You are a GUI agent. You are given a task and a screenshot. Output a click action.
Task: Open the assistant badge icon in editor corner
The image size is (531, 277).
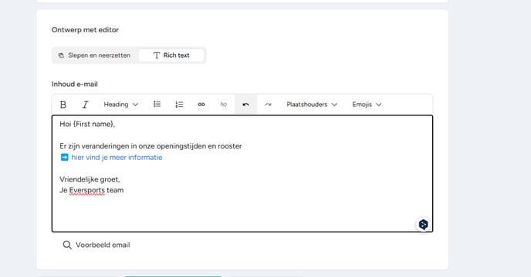tap(423, 225)
